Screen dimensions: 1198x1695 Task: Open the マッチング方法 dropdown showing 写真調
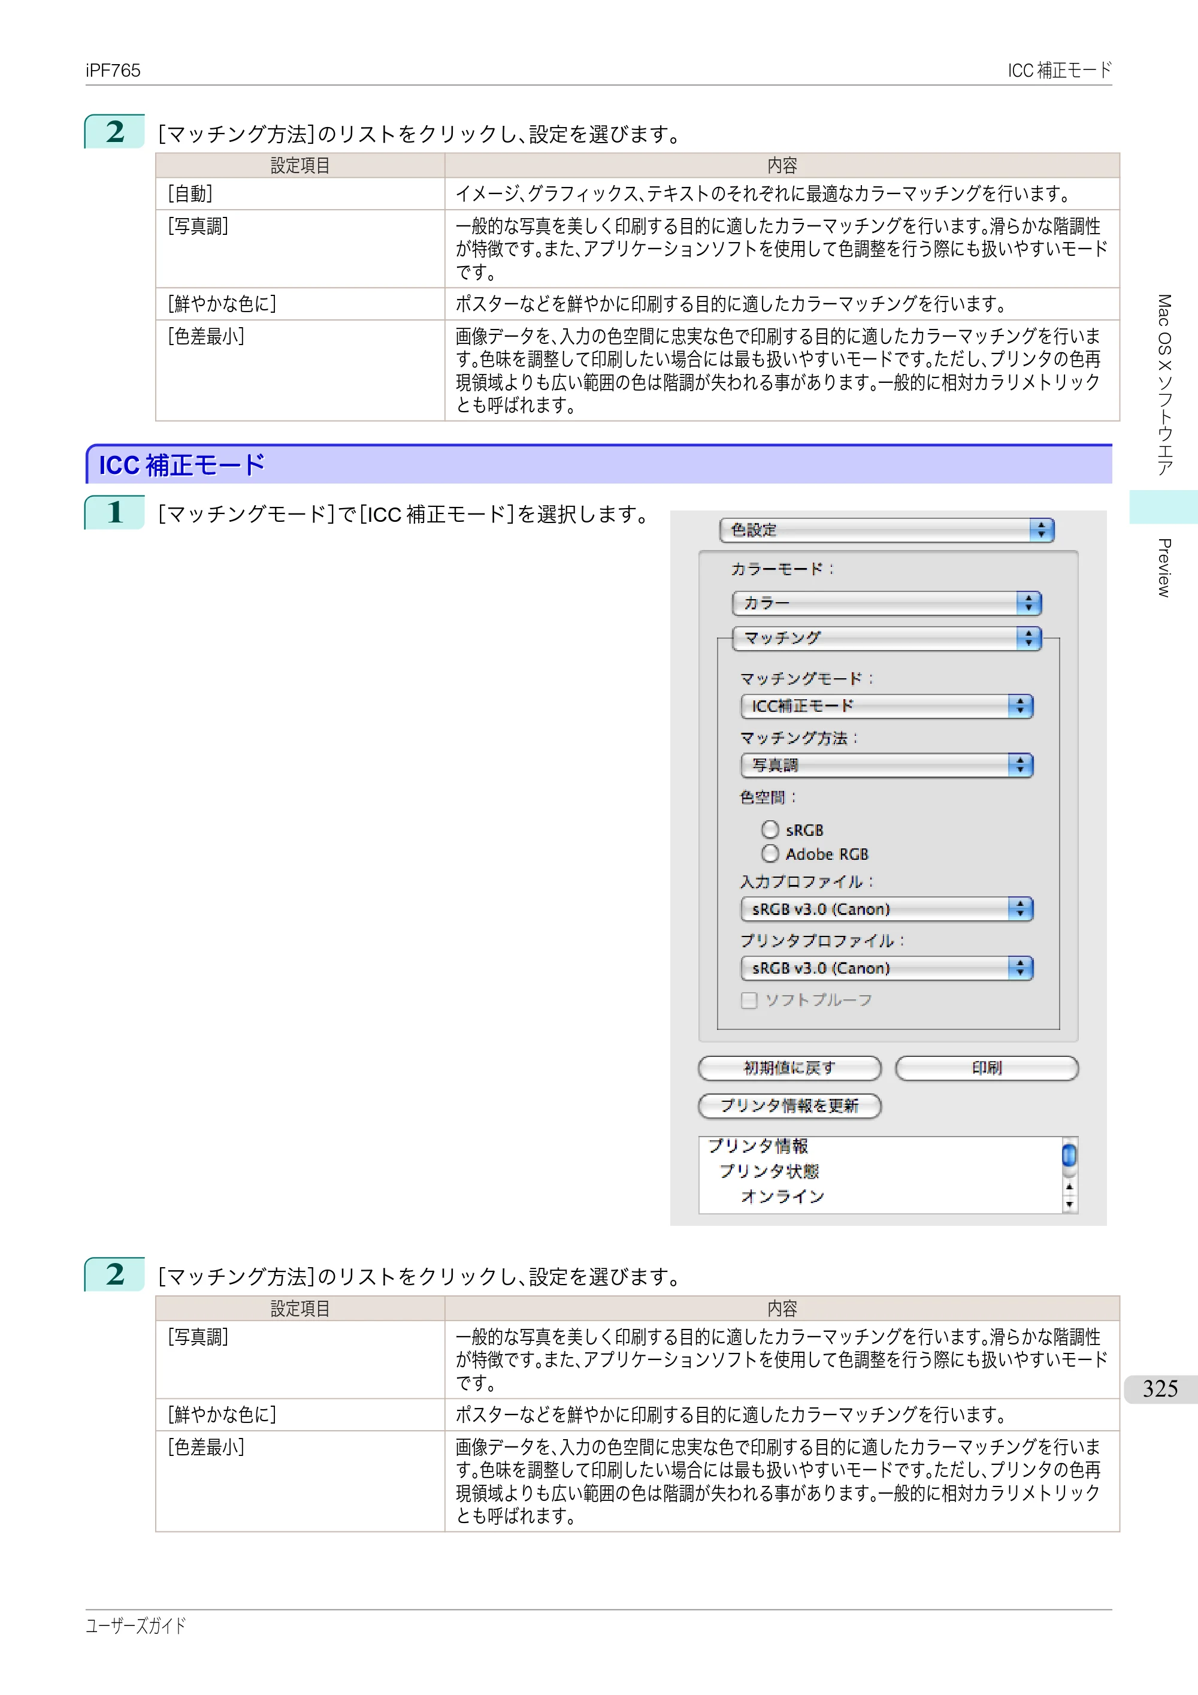click(x=887, y=765)
